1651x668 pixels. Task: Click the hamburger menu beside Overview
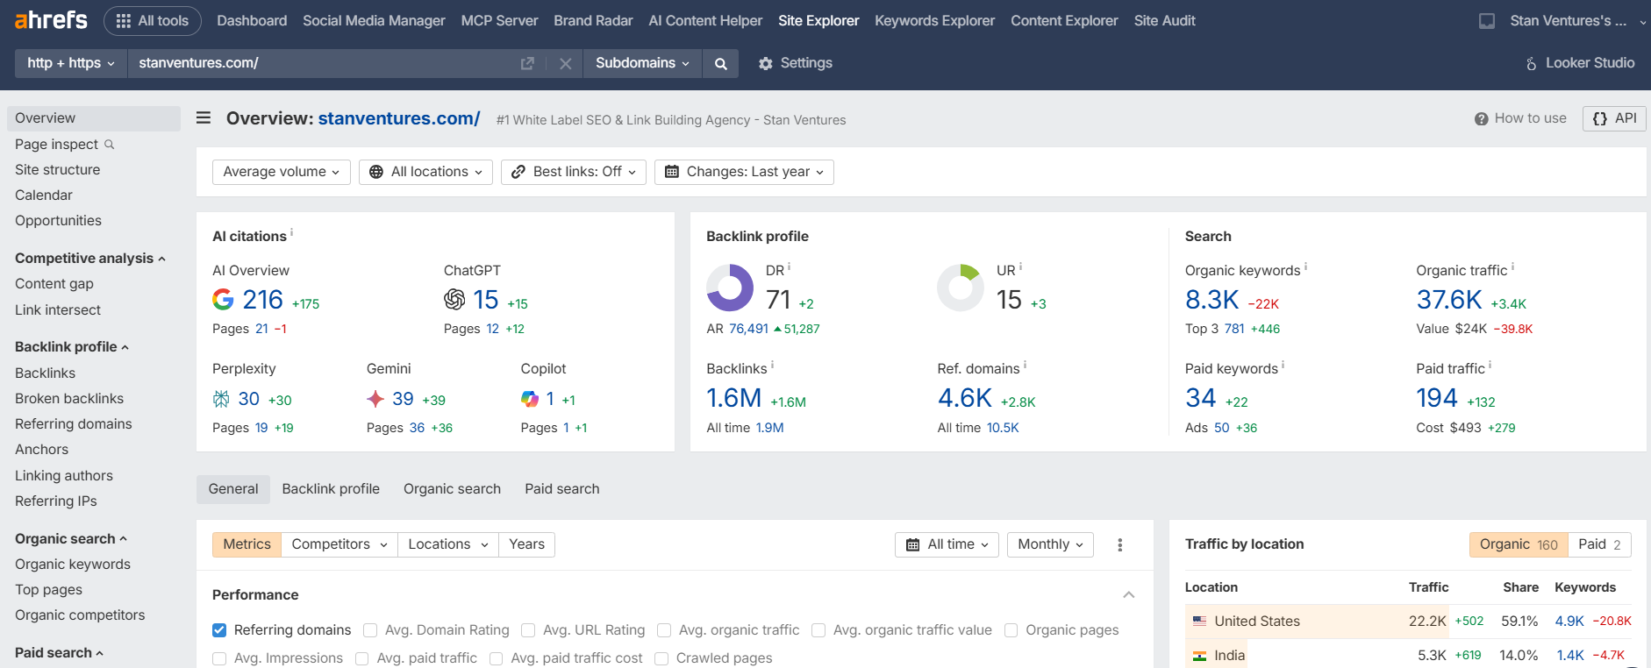[x=204, y=118]
